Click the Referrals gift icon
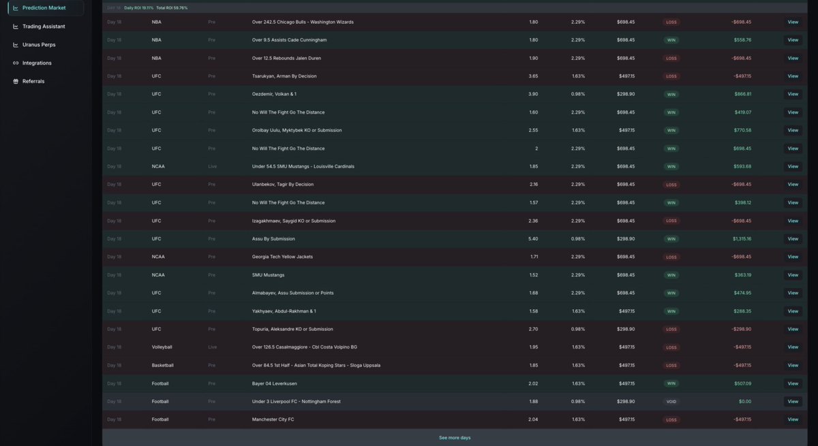This screenshot has width=818, height=446. 16,81
